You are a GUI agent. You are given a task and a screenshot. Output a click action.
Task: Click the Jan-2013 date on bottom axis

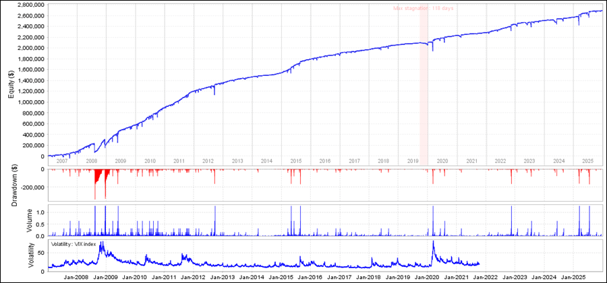pos(223,276)
